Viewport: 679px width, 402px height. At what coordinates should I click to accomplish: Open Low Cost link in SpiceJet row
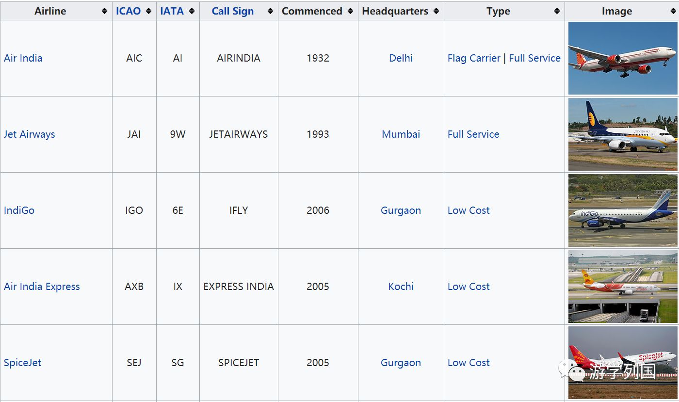coord(469,363)
